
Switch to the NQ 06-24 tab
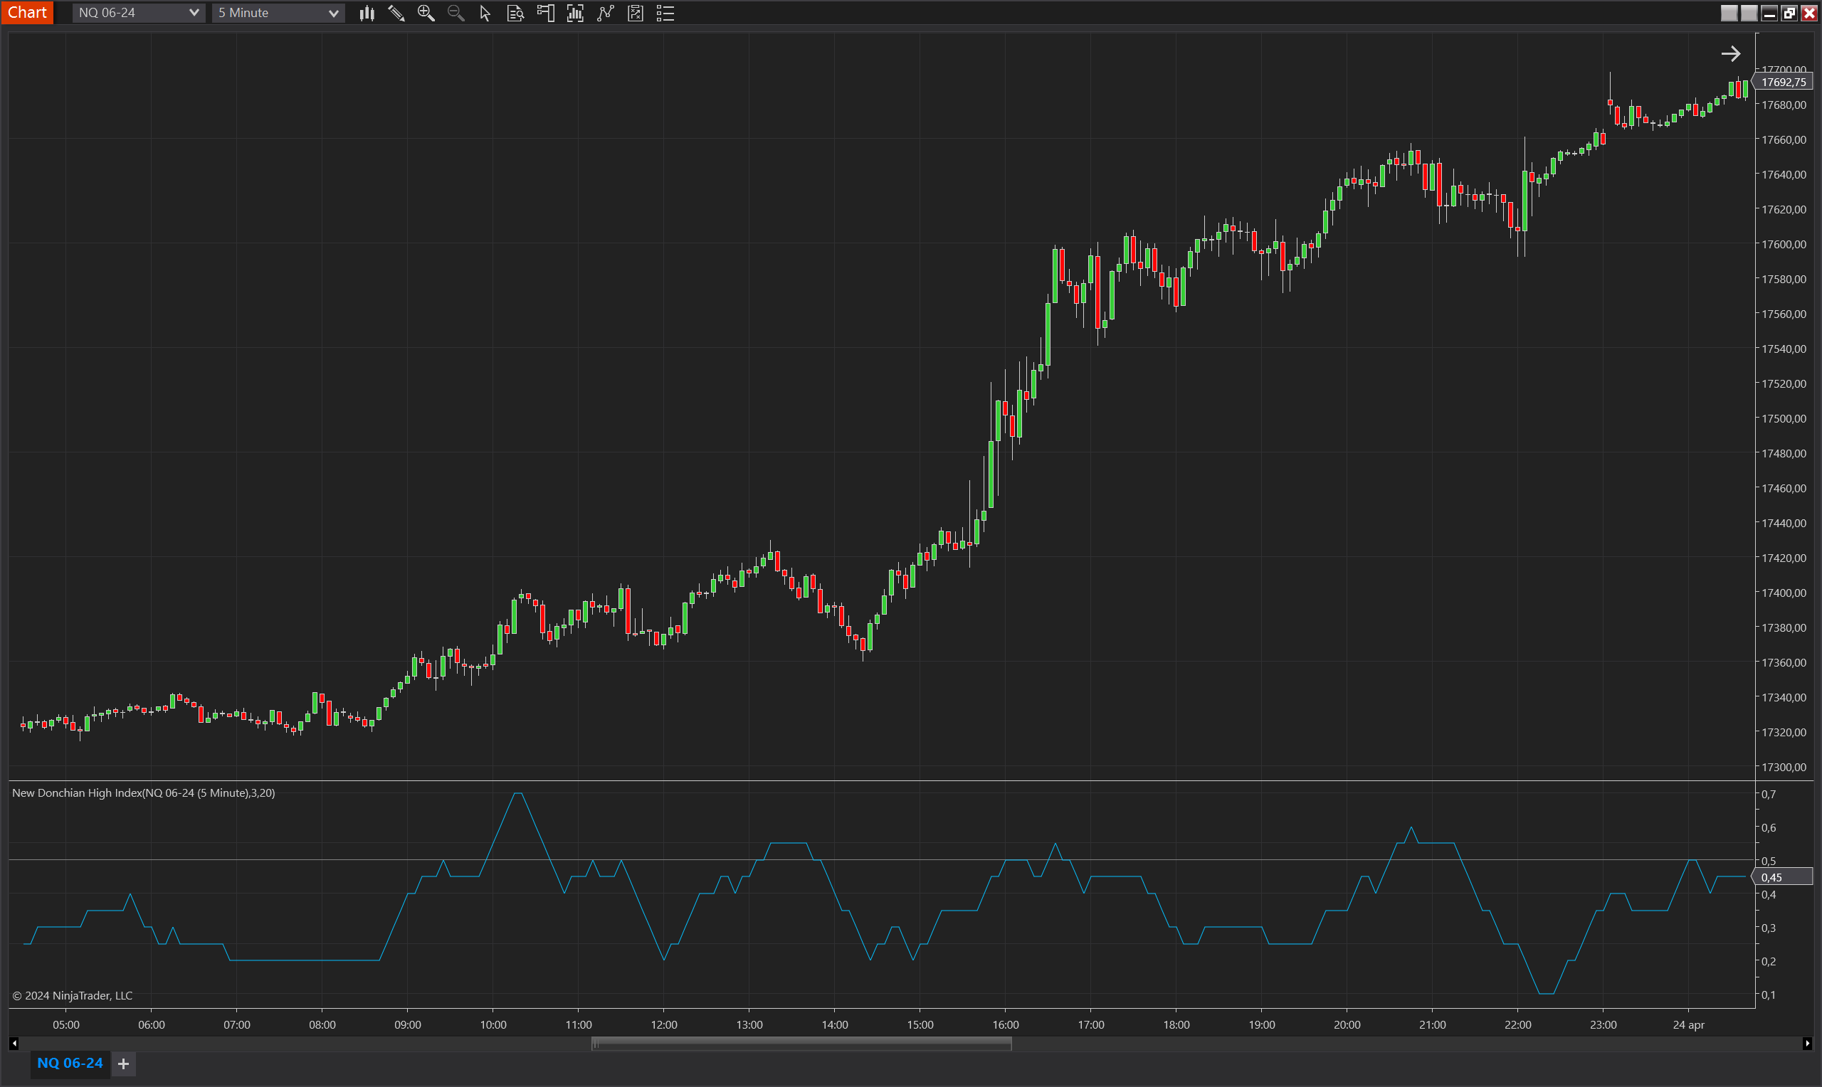click(x=70, y=1063)
